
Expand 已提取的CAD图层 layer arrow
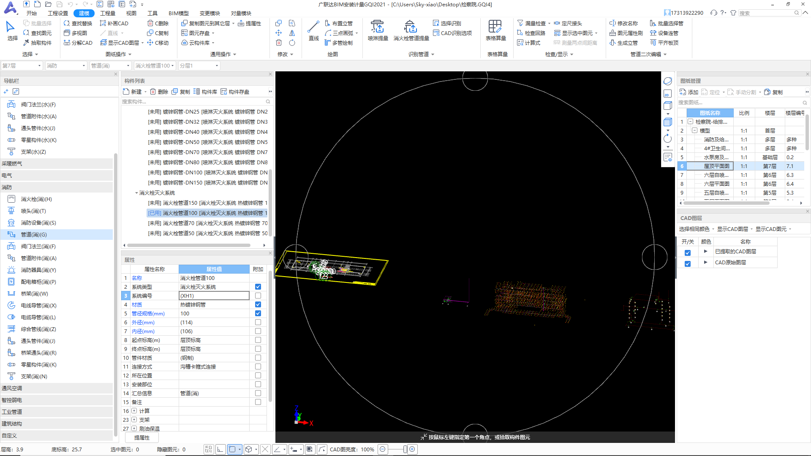pyautogui.click(x=705, y=251)
